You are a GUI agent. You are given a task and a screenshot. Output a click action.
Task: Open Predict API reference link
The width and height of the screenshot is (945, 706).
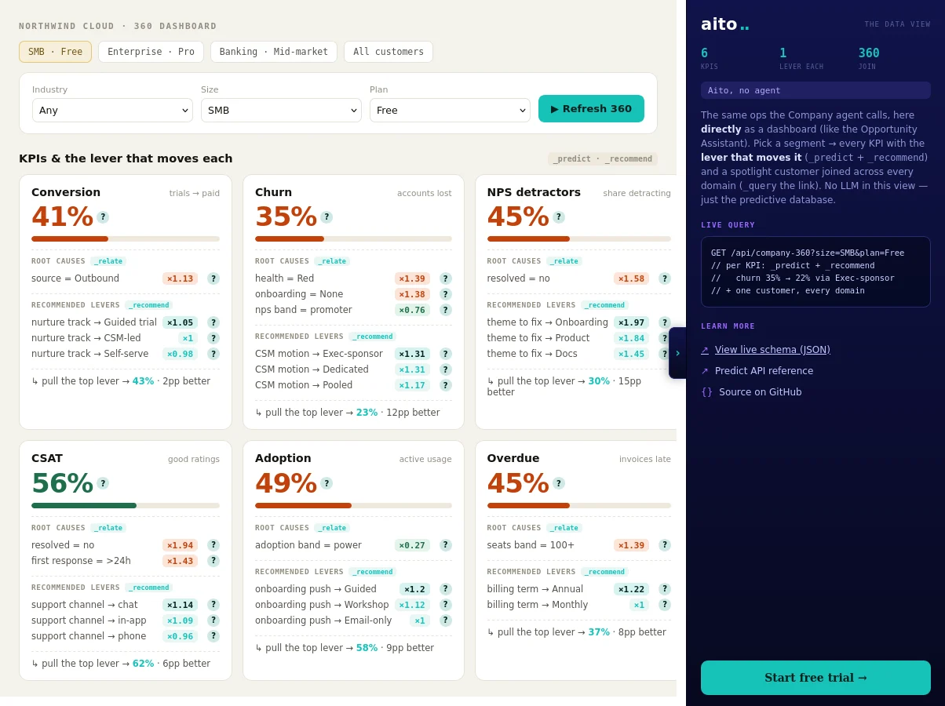764,371
